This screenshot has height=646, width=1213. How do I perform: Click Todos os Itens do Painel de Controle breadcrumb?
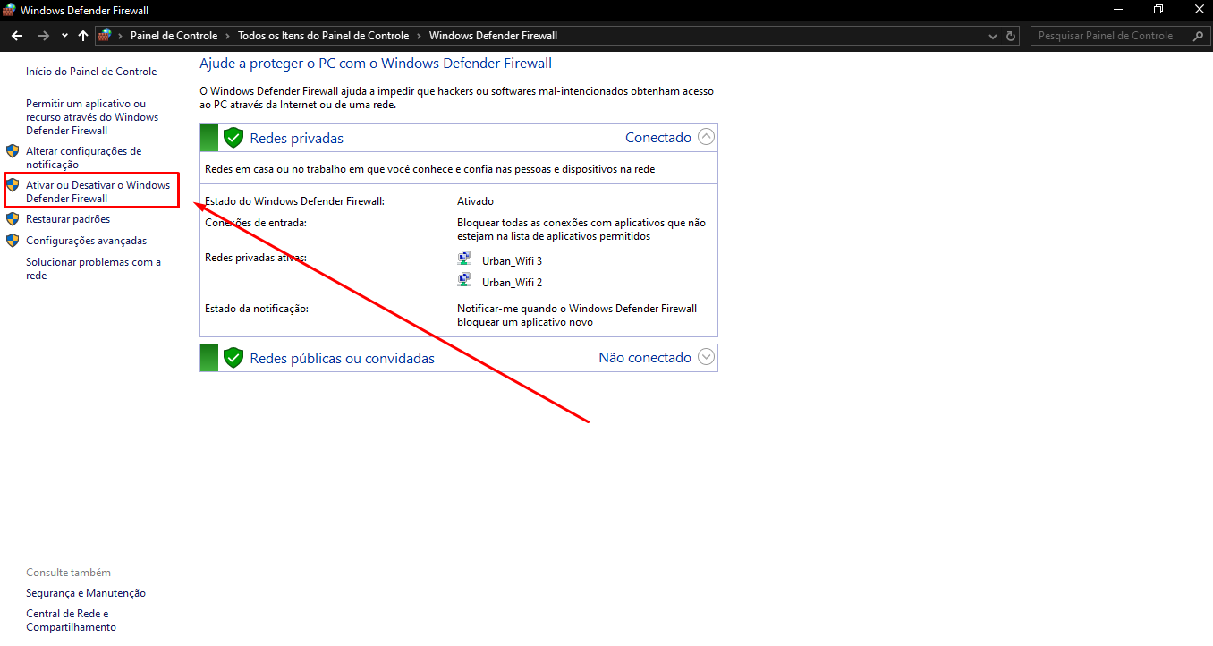click(323, 36)
